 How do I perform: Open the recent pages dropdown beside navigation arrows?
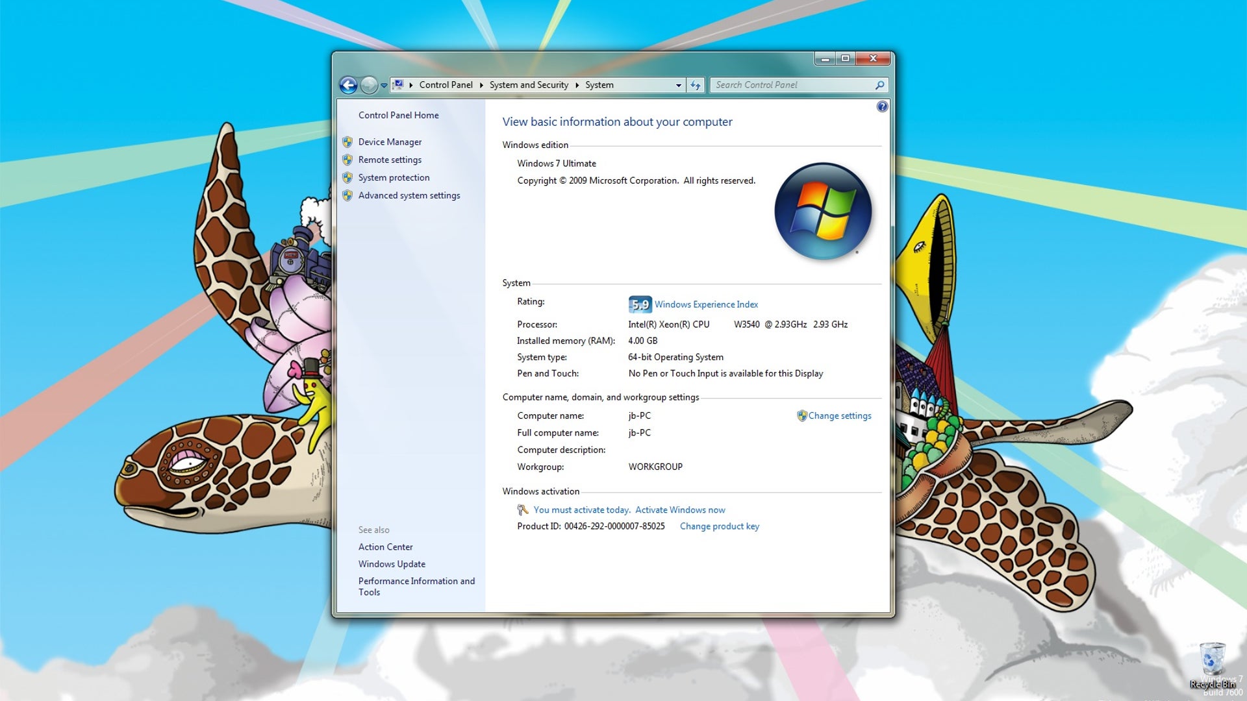384,85
